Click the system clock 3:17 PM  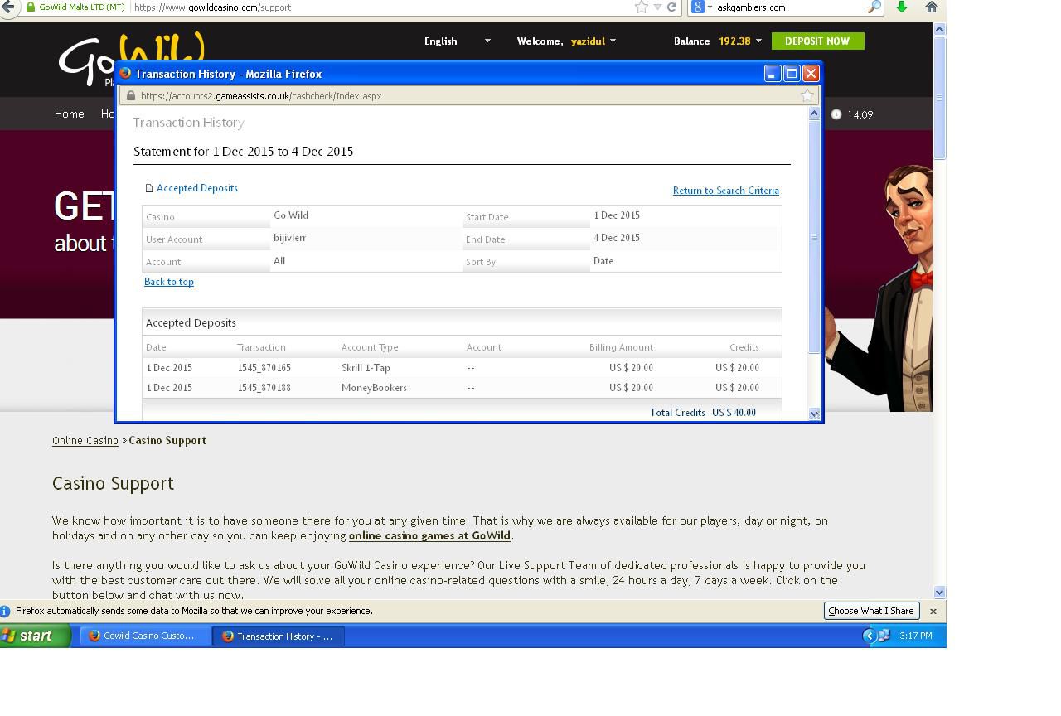click(x=915, y=636)
